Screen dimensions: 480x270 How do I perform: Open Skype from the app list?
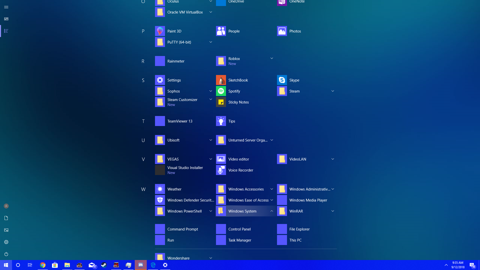[x=282, y=80]
